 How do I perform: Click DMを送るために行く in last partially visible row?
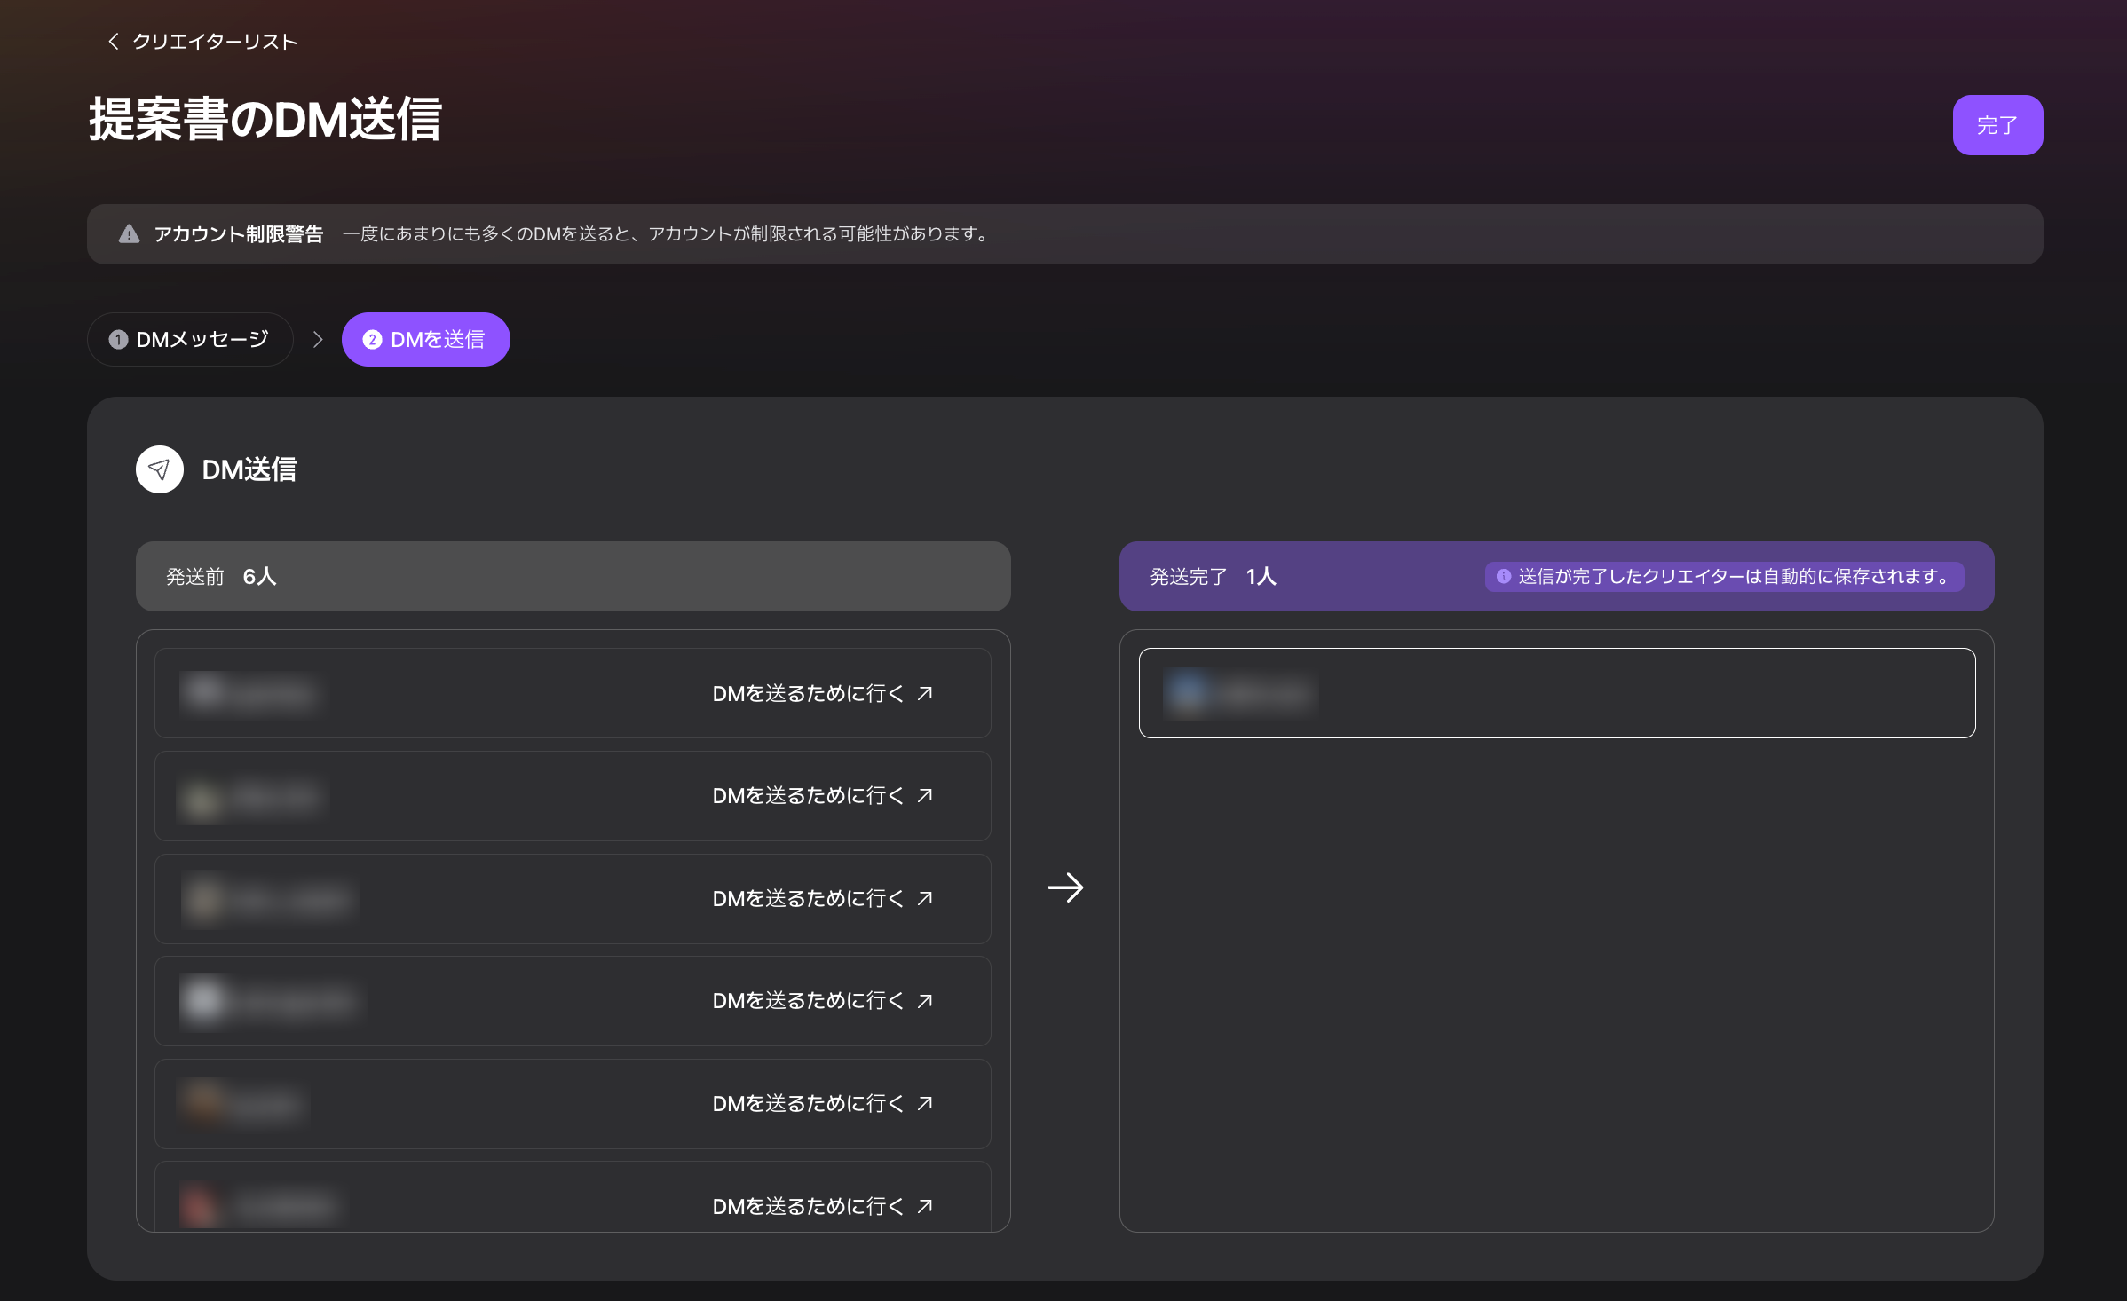807,1206
